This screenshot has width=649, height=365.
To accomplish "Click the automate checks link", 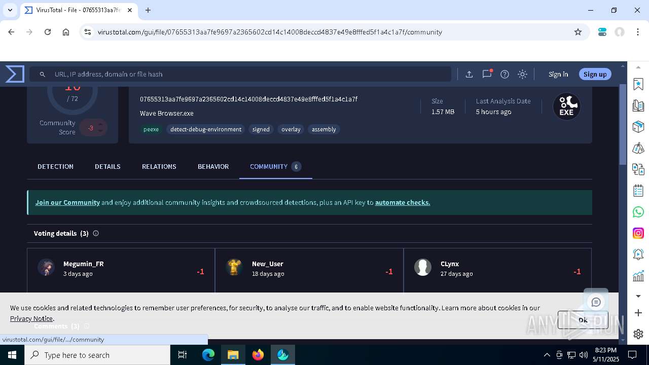I will point(403,202).
